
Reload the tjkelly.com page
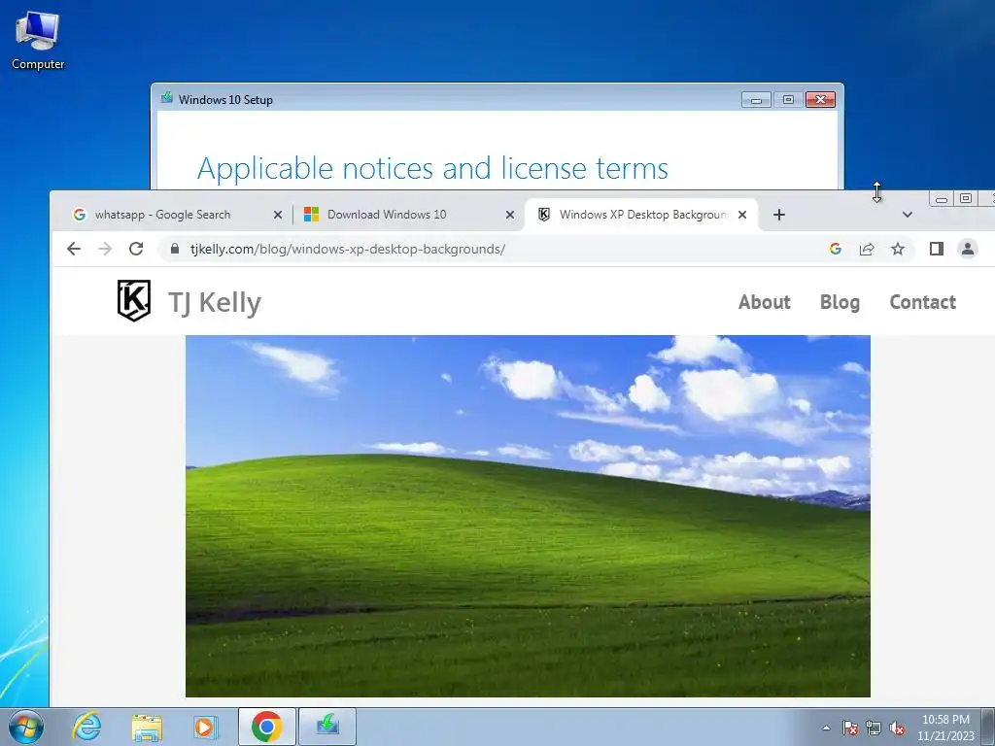click(x=136, y=249)
